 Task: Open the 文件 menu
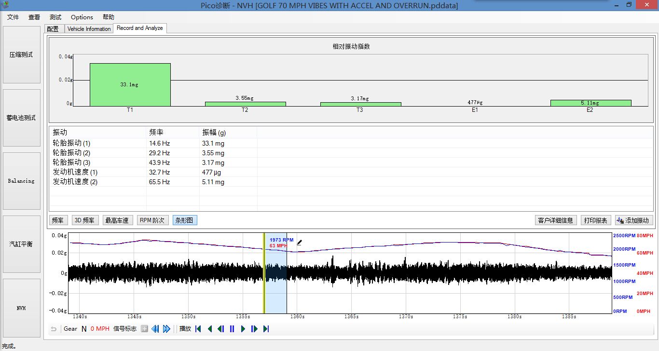(x=13, y=17)
